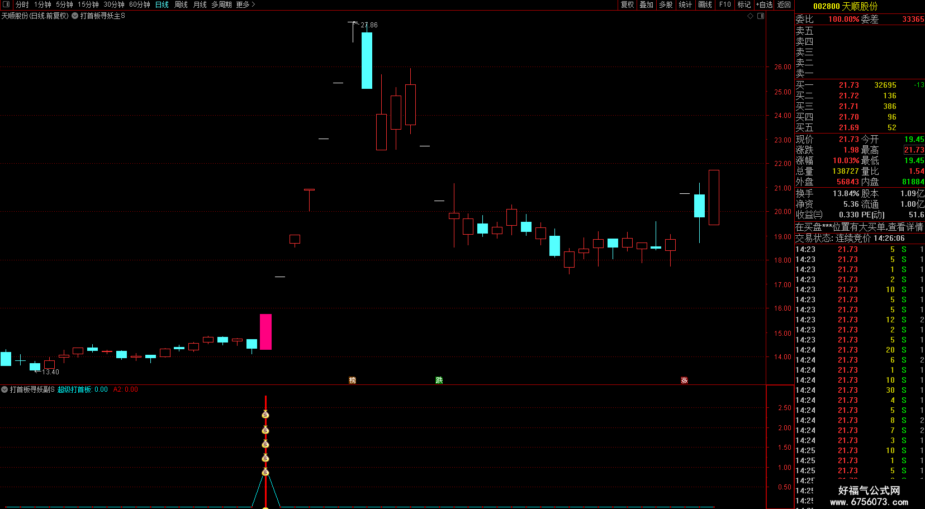The image size is (925, 509).
Task: Click the 换手 value 13.84%
Action: (846, 193)
